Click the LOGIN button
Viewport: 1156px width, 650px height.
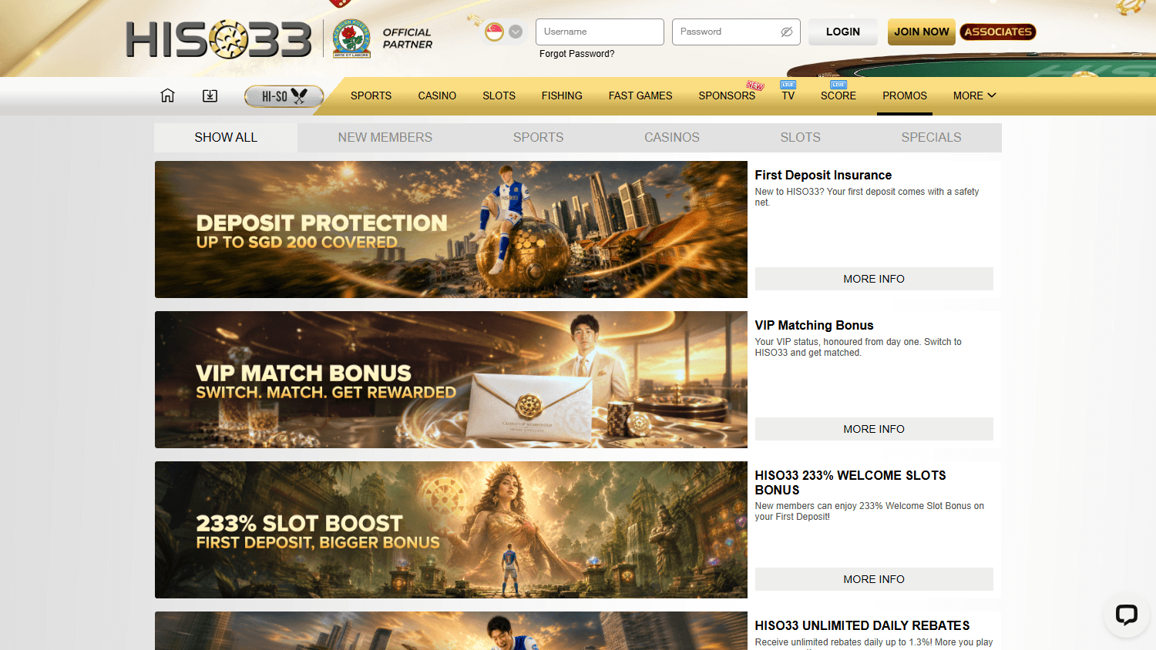pos(843,32)
